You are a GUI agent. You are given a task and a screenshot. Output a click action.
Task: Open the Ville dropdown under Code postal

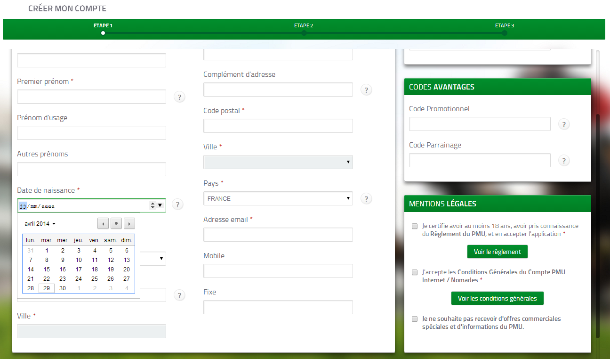(x=278, y=162)
